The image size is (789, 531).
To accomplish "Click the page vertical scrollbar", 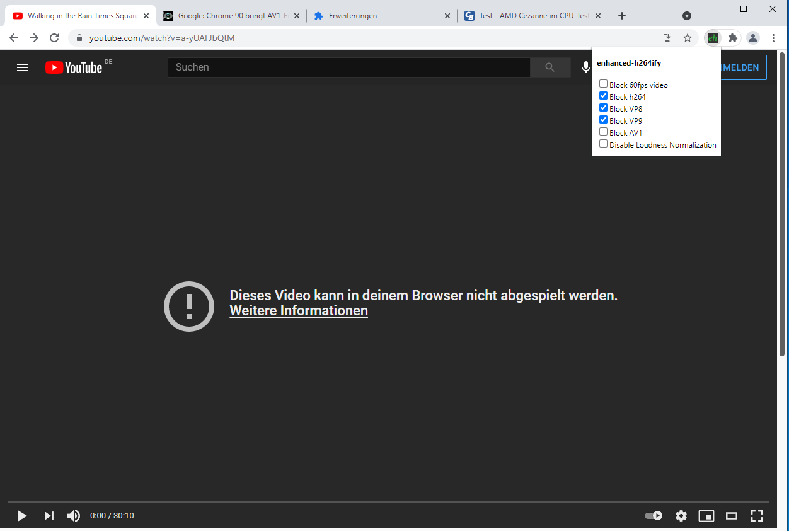I will pyautogui.click(x=783, y=205).
